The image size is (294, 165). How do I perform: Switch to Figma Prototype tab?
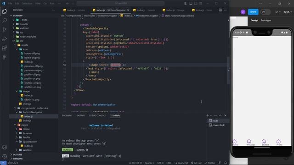266,20
